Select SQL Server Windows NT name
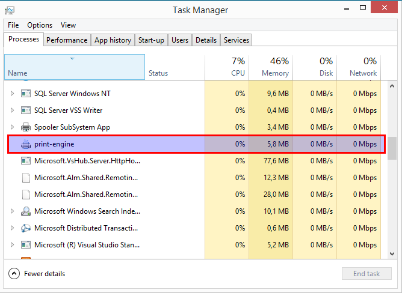The height and width of the screenshot is (293, 402). point(73,94)
